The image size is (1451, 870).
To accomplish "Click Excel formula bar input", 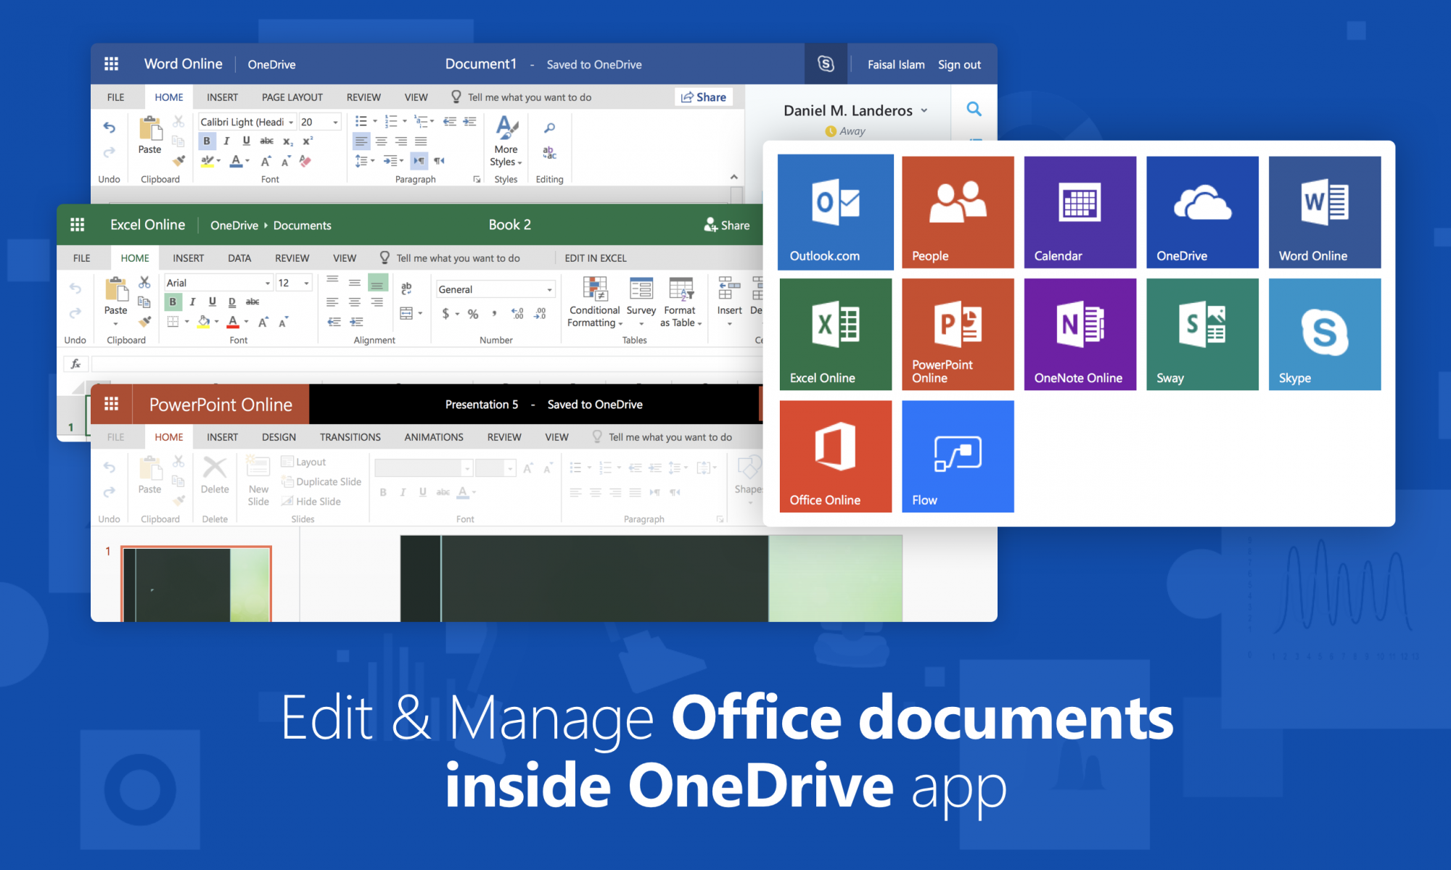I will [x=427, y=364].
